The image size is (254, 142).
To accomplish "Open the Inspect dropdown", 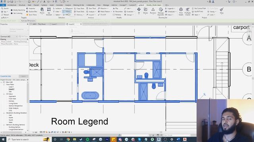I will (91, 15).
